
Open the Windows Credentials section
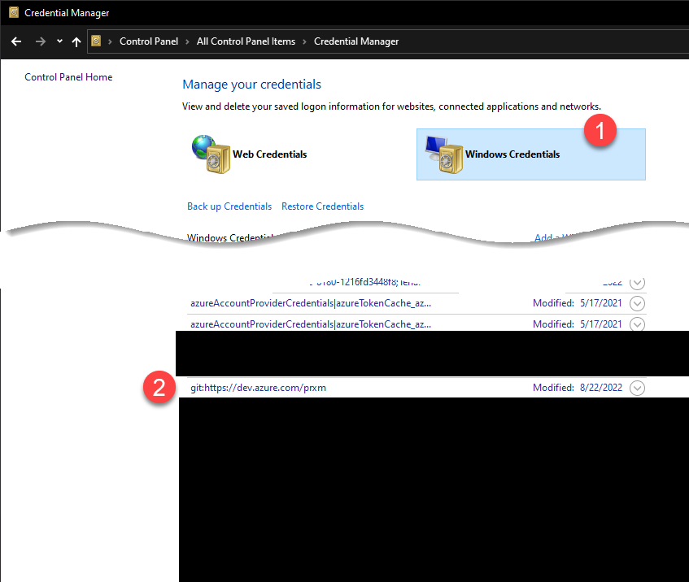pos(512,154)
